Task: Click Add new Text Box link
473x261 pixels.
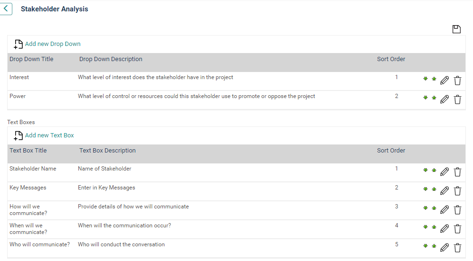Action: [49, 135]
